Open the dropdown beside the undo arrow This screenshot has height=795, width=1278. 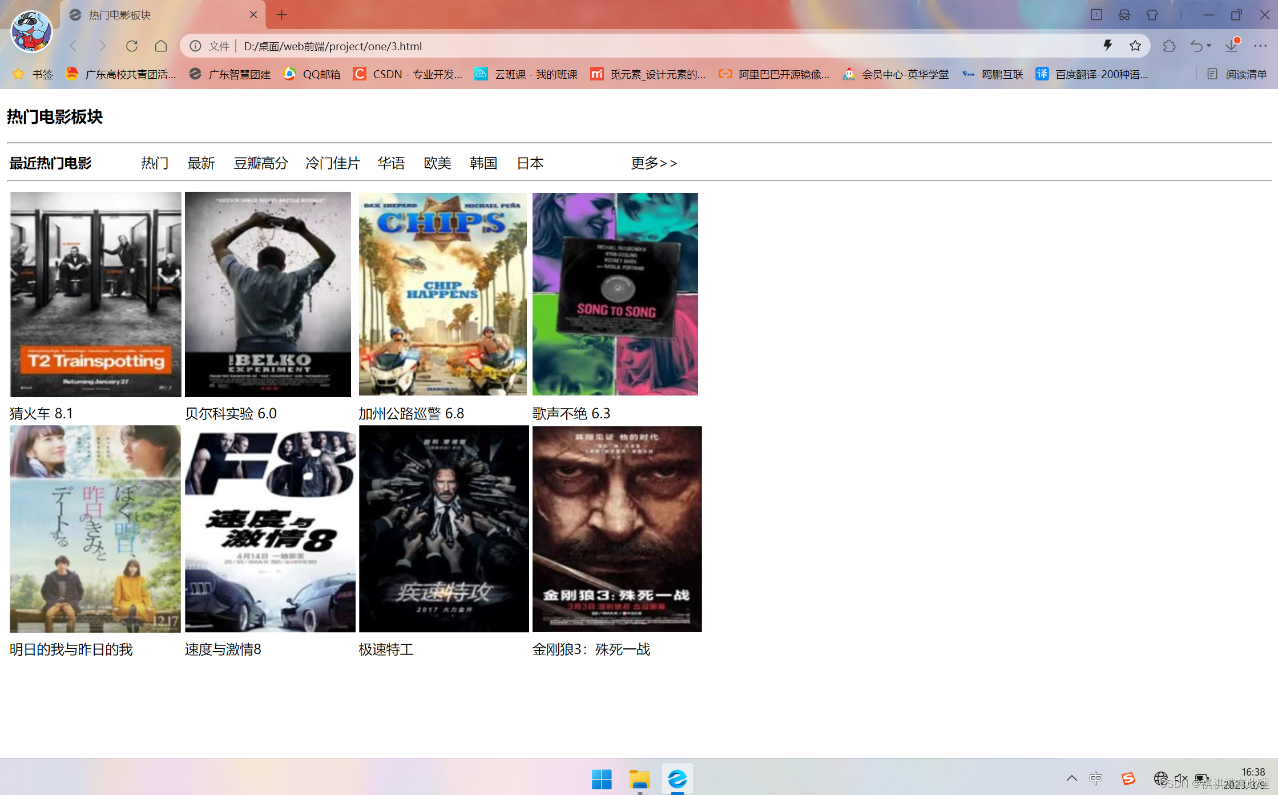point(1209,46)
